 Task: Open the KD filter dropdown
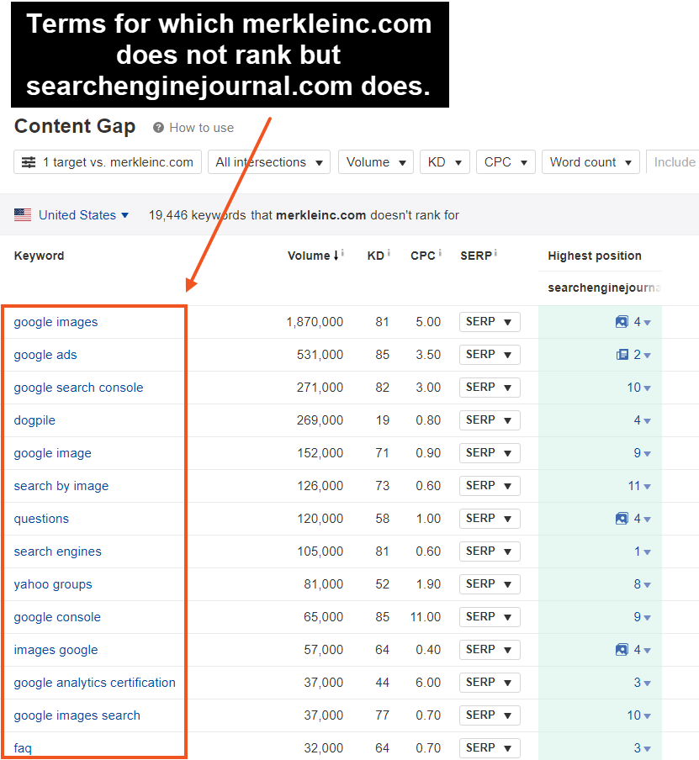coord(444,162)
